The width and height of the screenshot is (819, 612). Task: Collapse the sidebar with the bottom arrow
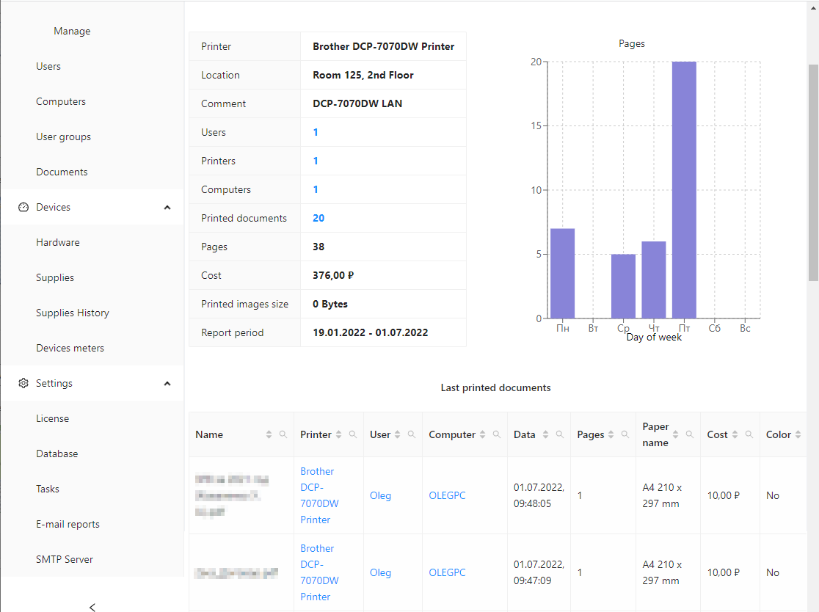pos(92,606)
